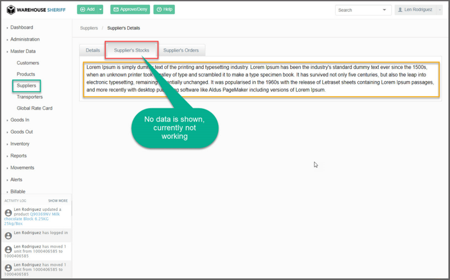The image size is (450, 280).
Task: Click the Approve/Deny button
Action: coord(130,9)
